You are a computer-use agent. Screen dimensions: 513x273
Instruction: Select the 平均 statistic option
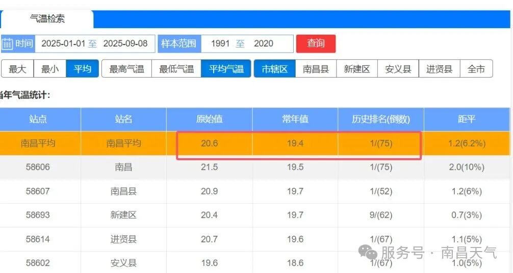[82, 69]
